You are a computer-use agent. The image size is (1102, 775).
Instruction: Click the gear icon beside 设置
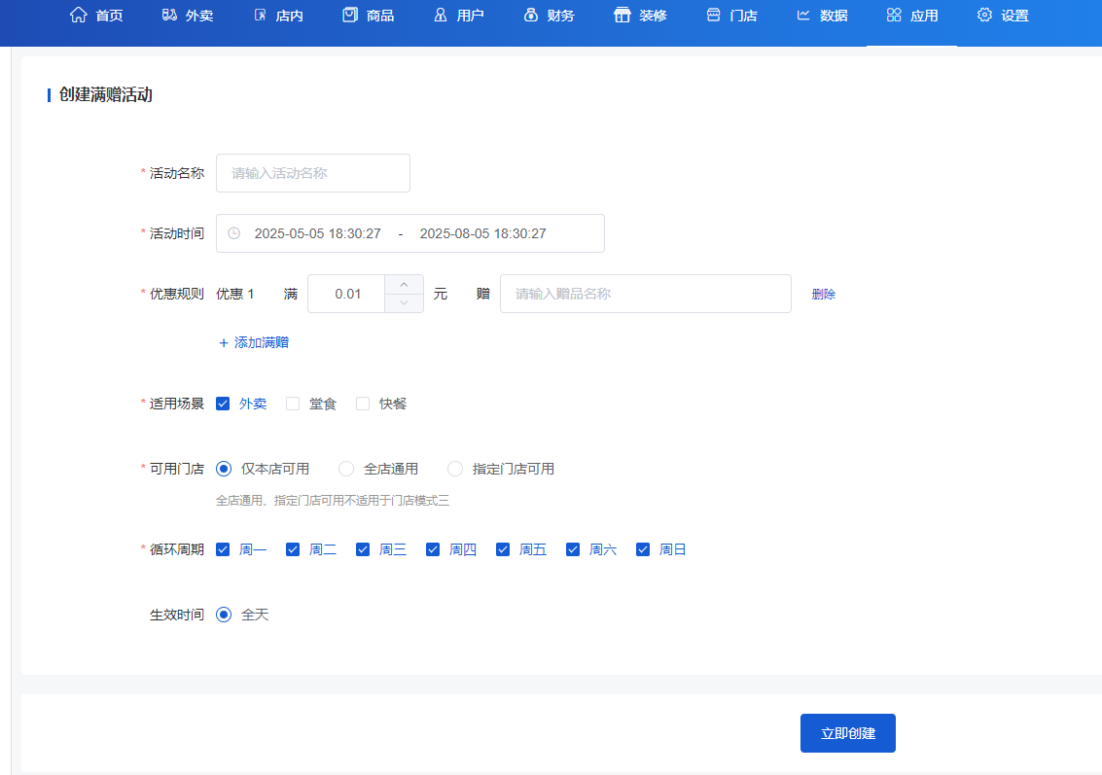tap(984, 15)
